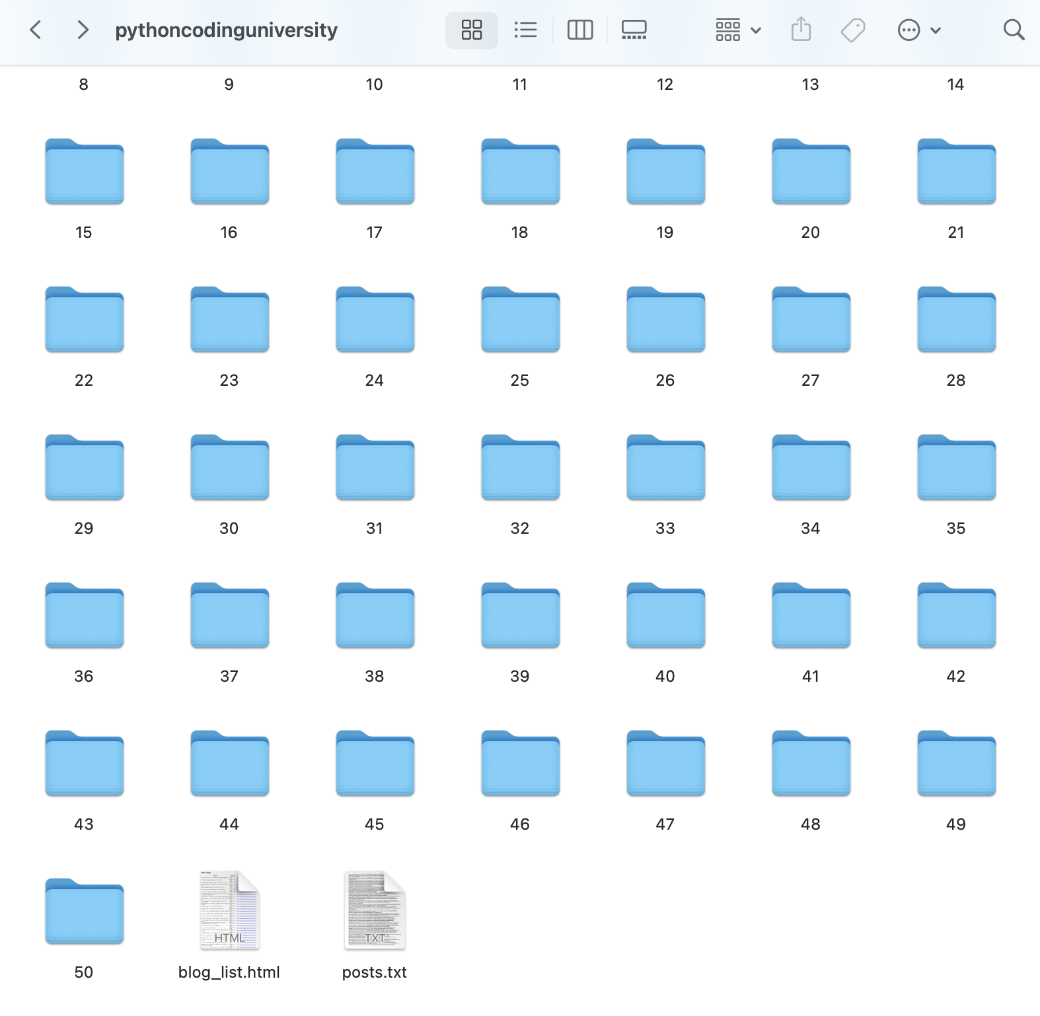Select folder 21
The height and width of the screenshot is (1016, 1040).
point(957,171)
